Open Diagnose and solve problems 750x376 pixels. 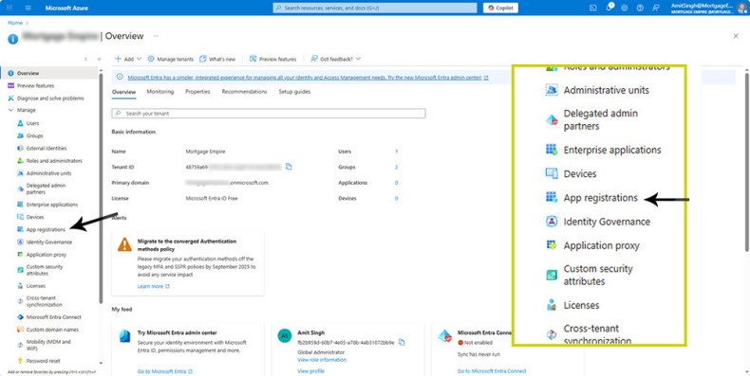pyautogui.click(x=50, y=98)
